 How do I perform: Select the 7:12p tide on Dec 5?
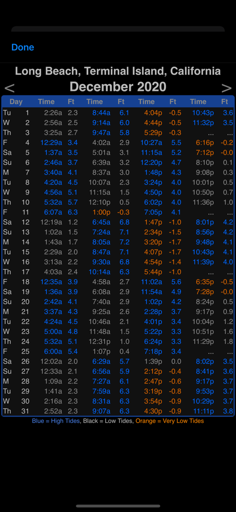[205, 153]
